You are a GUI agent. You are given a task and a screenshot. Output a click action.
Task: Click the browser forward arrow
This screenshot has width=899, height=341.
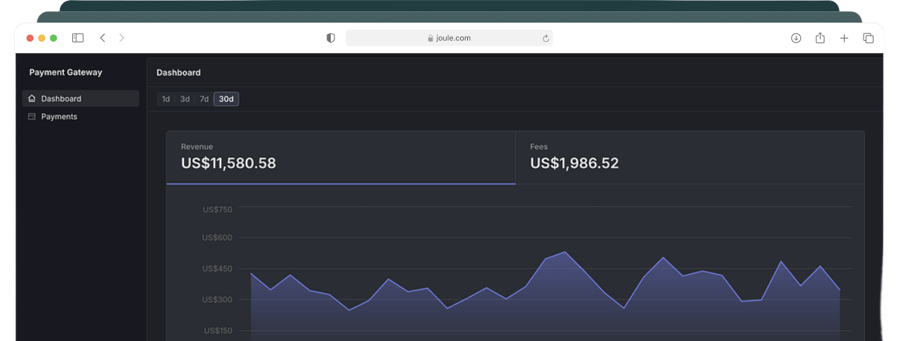122,38
